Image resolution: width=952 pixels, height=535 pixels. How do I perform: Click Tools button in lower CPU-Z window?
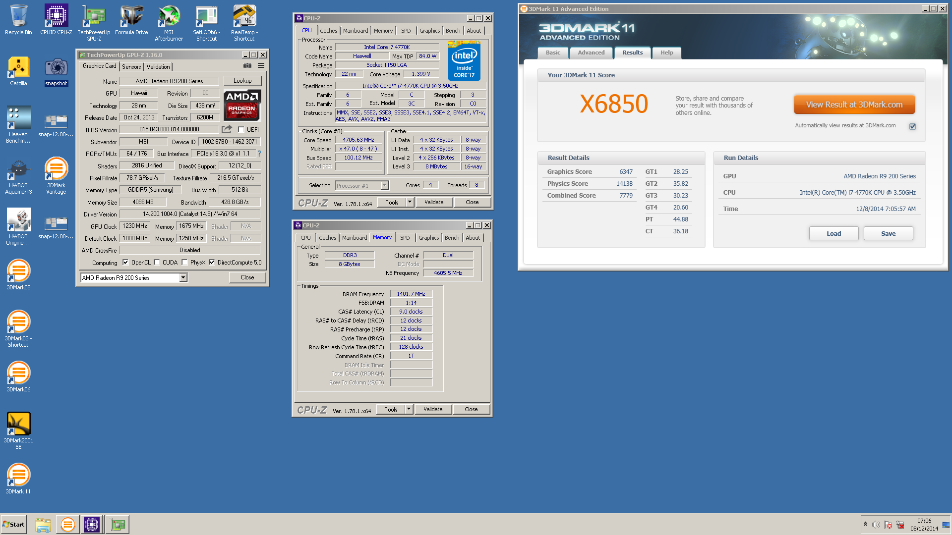[x=390, y=409]
